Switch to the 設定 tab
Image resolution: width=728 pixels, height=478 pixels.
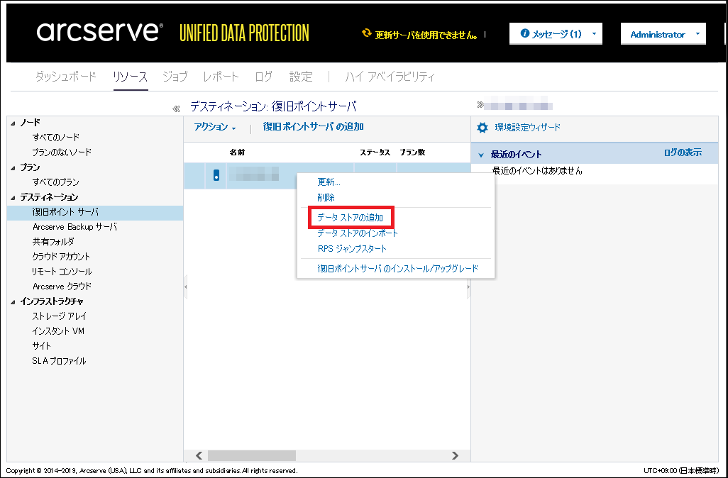(x=301, y=77)
